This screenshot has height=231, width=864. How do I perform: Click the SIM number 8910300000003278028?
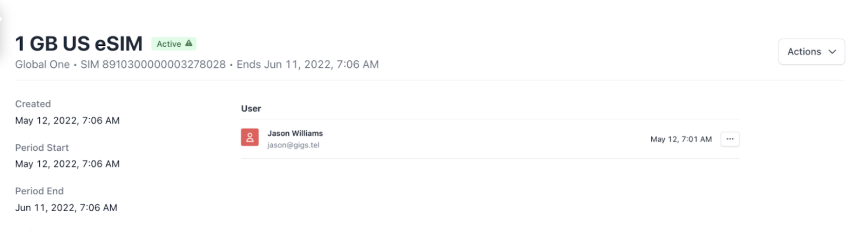click(x=153, y=65)
